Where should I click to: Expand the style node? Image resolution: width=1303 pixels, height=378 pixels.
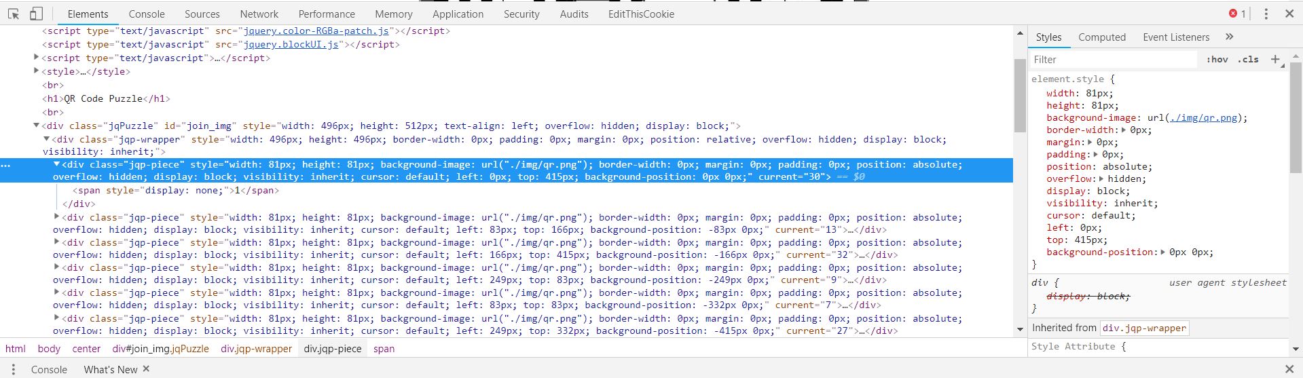pos(37,71)
